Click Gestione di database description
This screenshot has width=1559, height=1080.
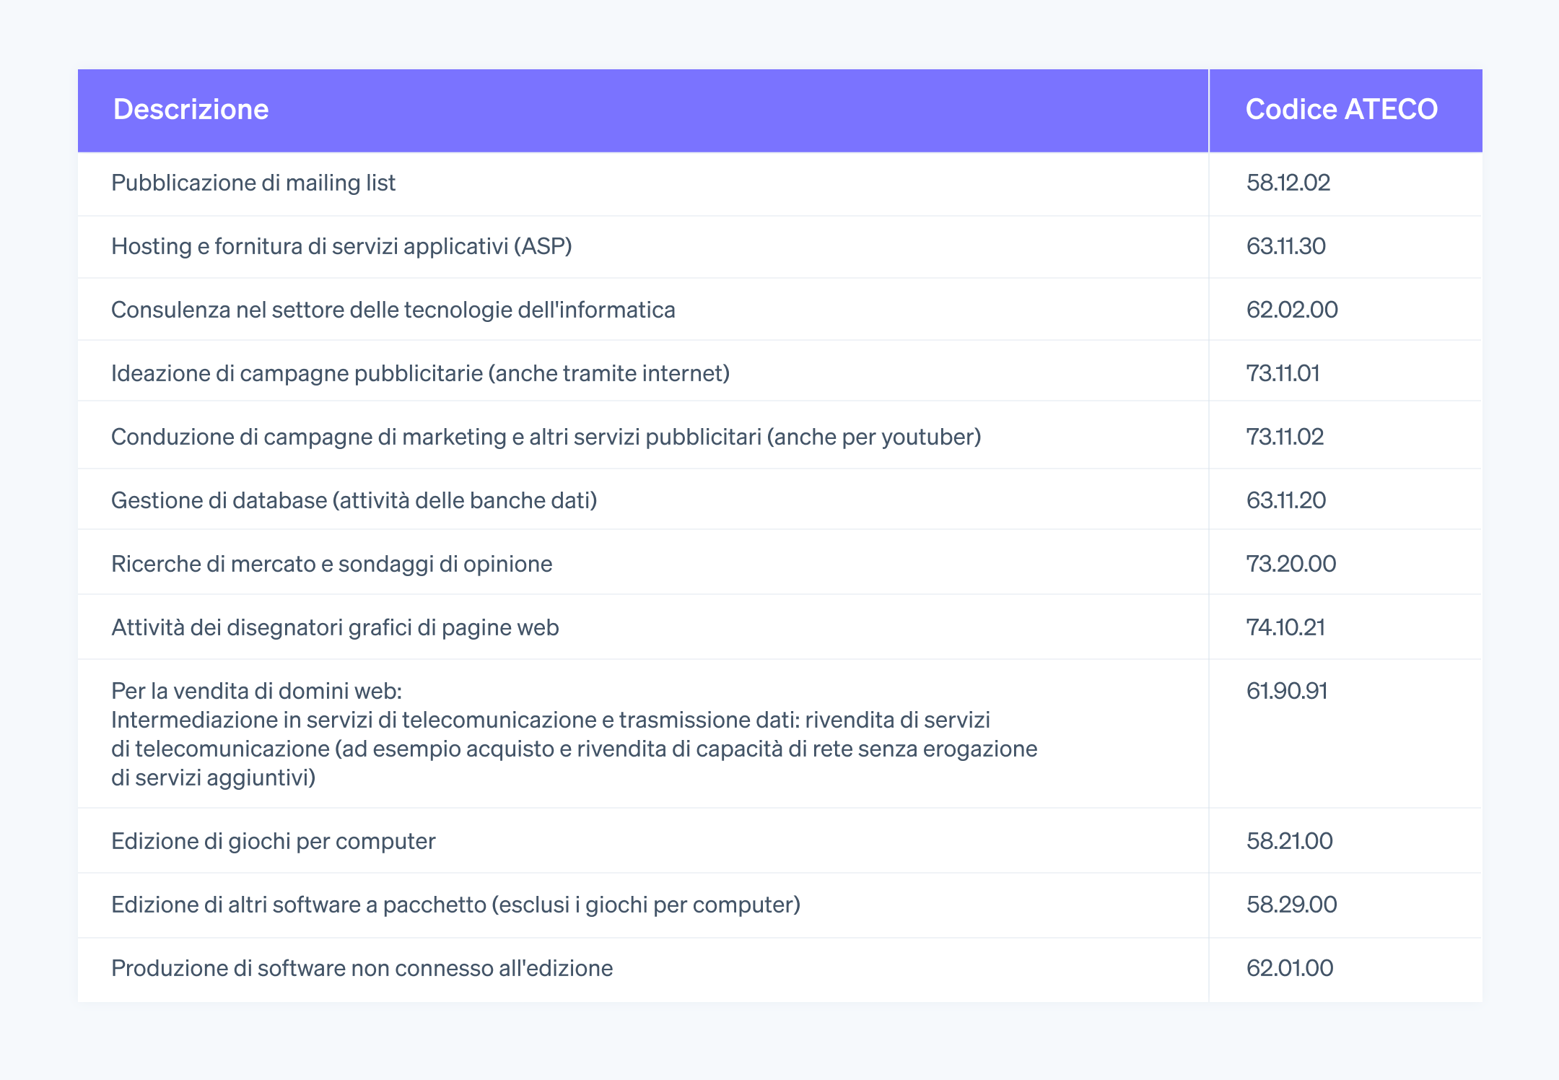pyautogui.click(x=354, y=500)
